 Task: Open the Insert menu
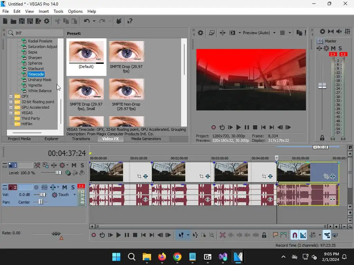44,11
